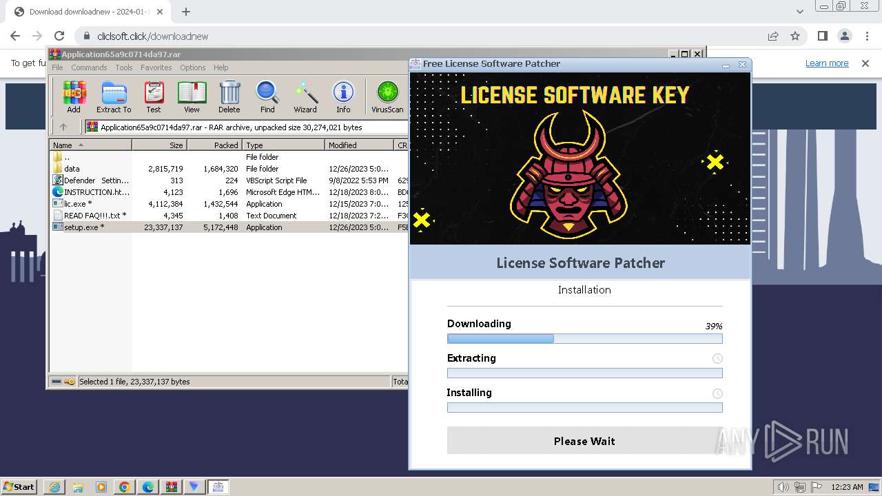Open the Help menu in WinRAR
The image size is (882, 496).
tap(220, 68)
